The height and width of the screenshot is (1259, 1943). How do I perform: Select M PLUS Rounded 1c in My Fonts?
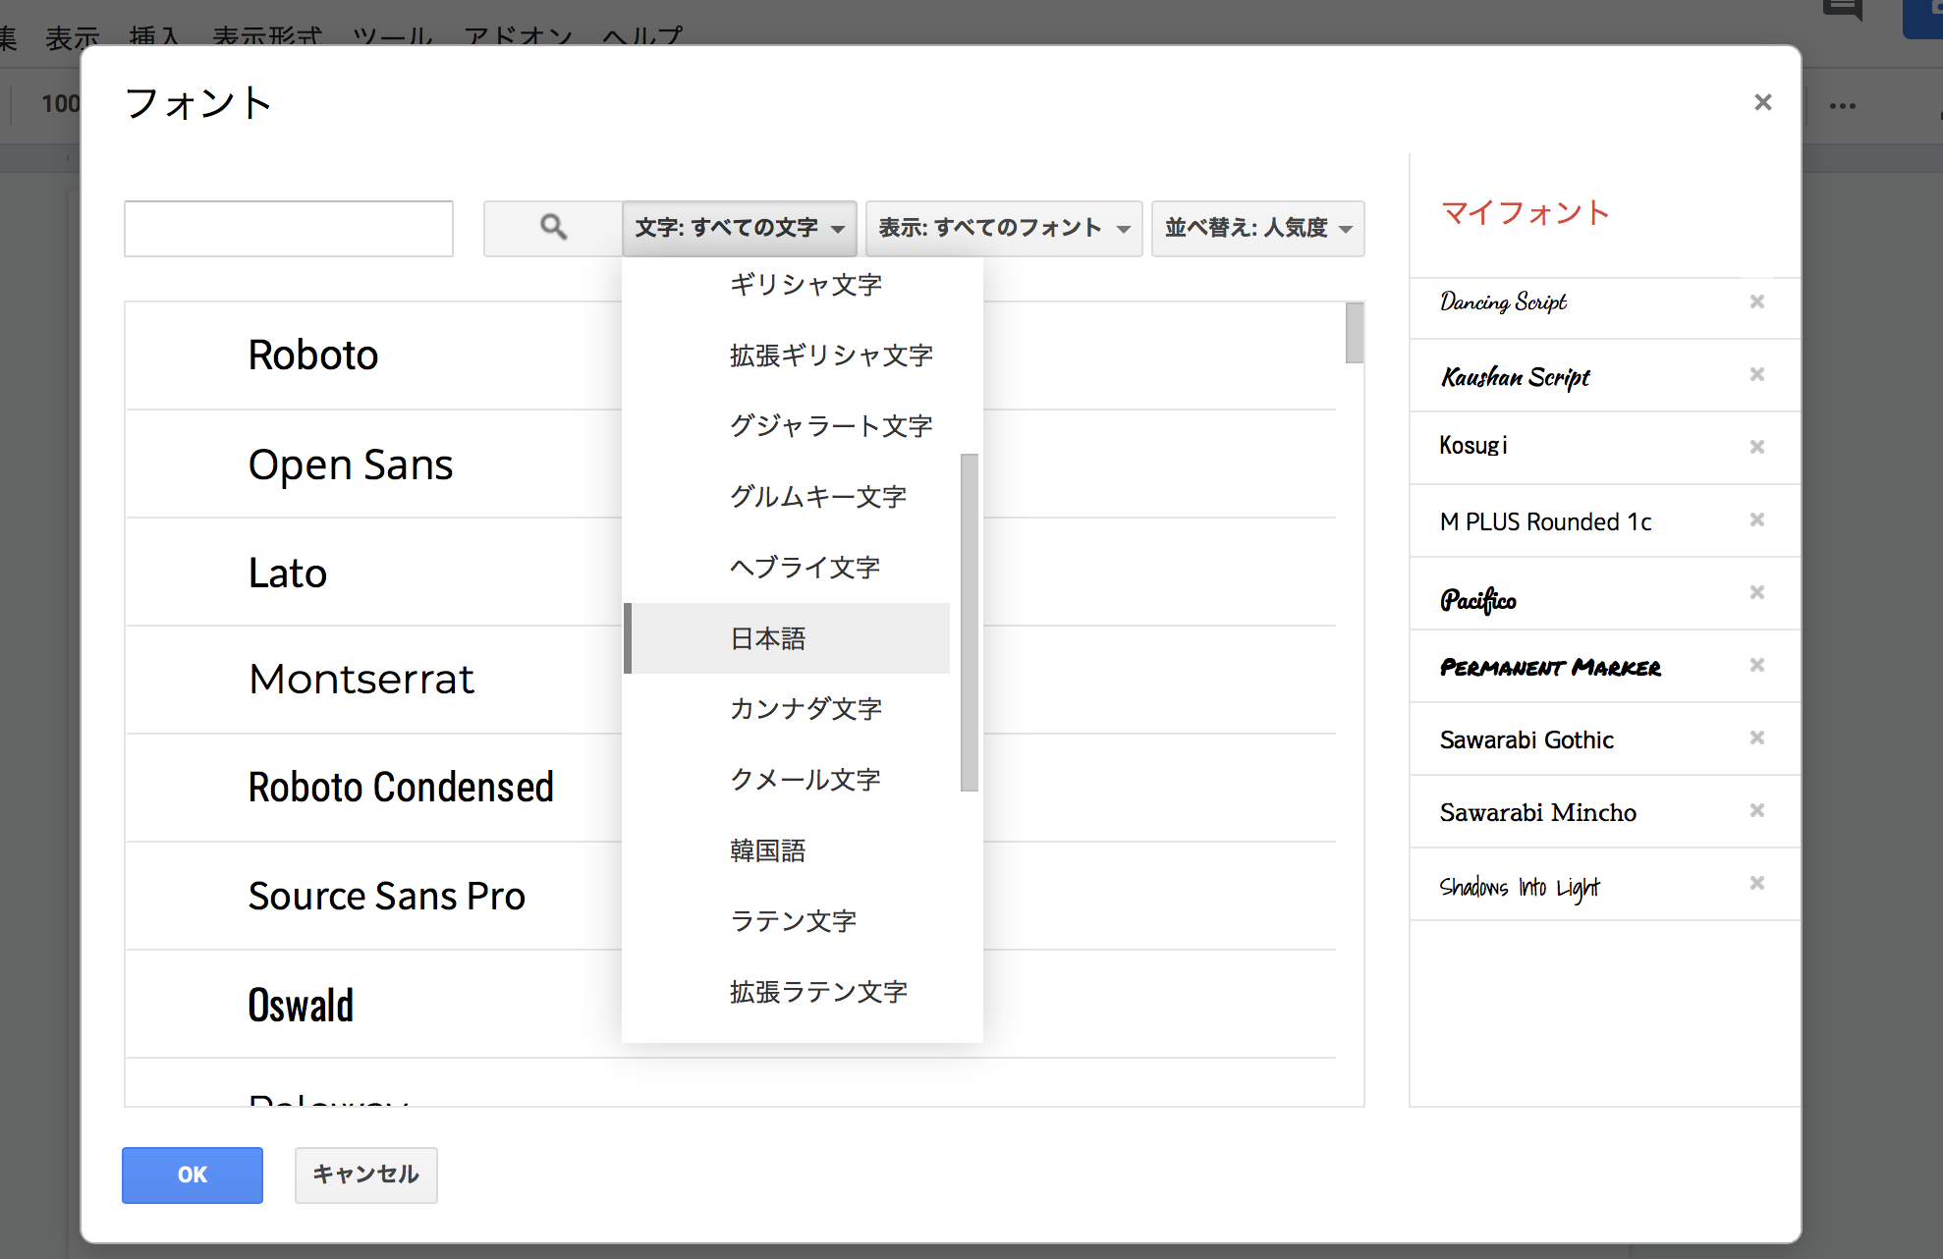[x=1545, y=521]
